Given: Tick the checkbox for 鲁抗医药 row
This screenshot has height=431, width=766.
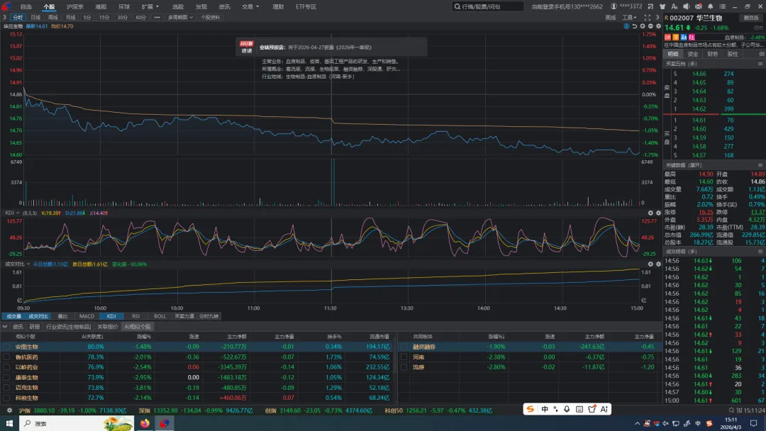Looking at the screenshot, I should (x=6, y=357).
